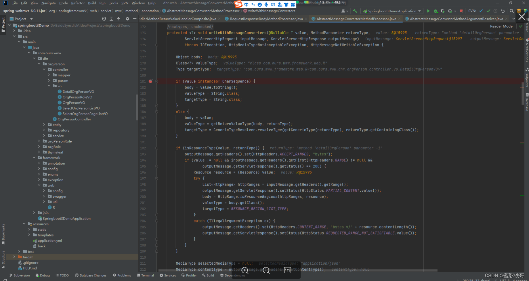
Task: Open Profiler tool window
Action: [189, 275]
